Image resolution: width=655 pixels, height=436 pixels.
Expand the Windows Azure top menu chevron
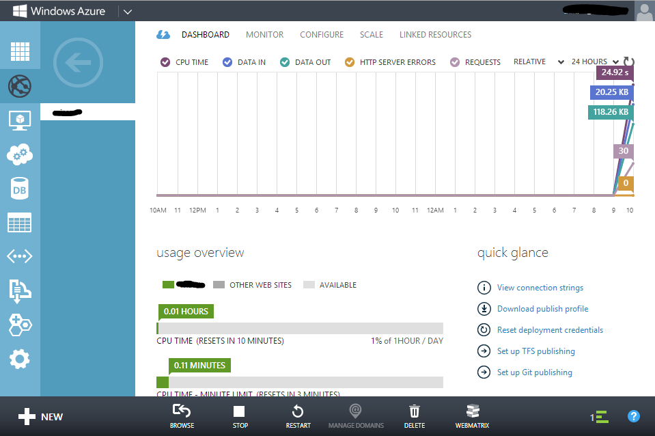[128, 12]
